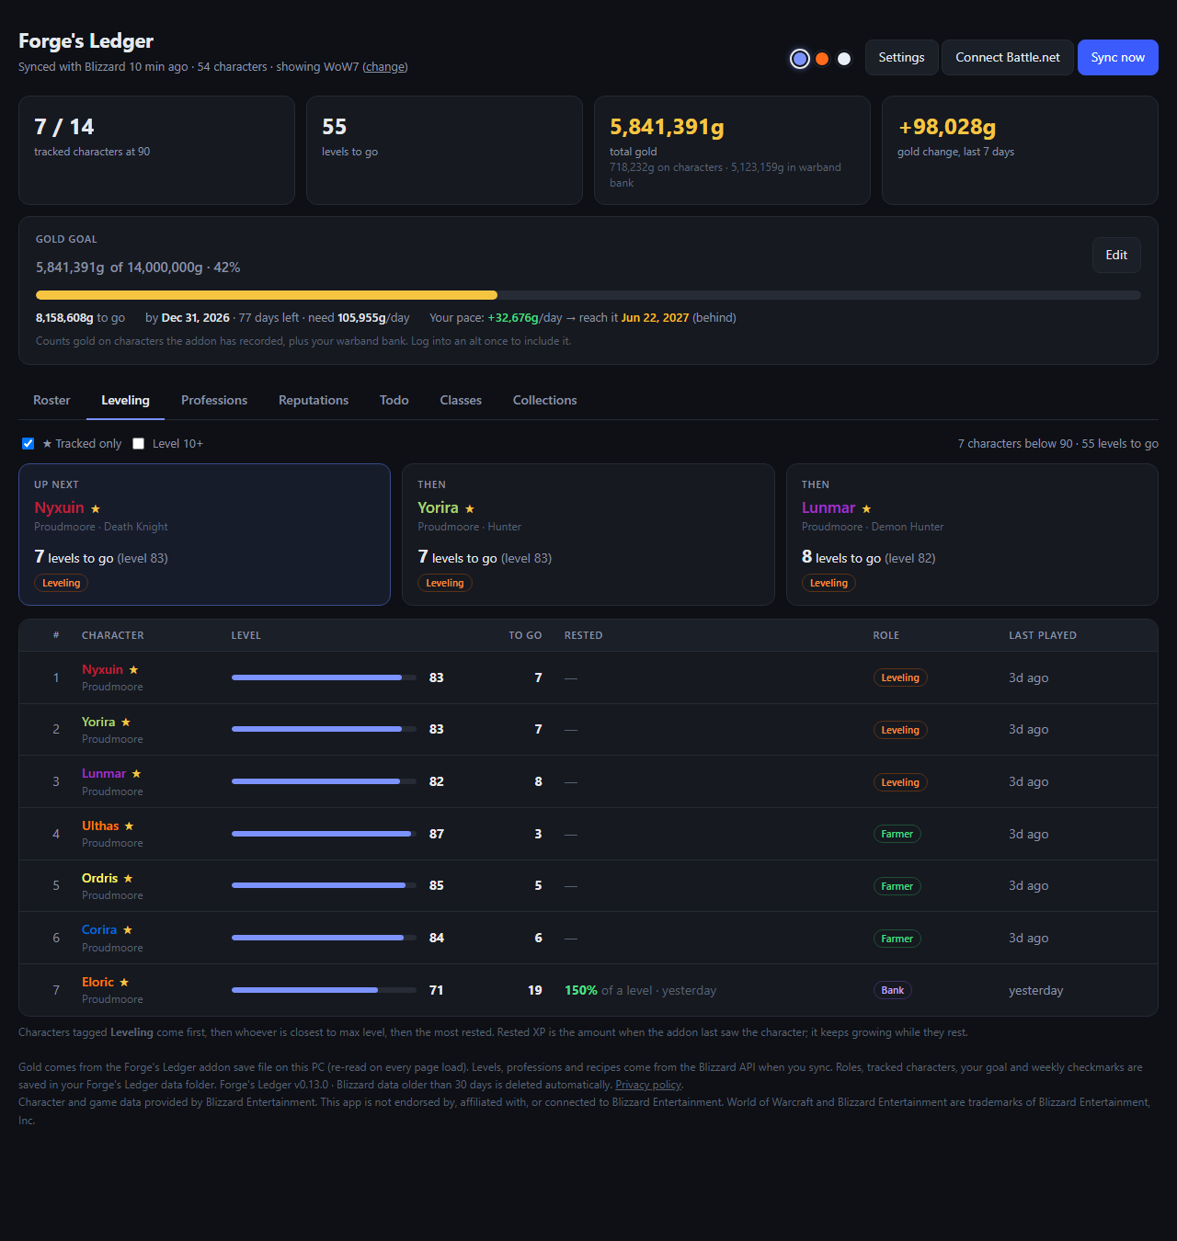
Task: Click Connect Battle.net button
Action: tap(1008, 57)
